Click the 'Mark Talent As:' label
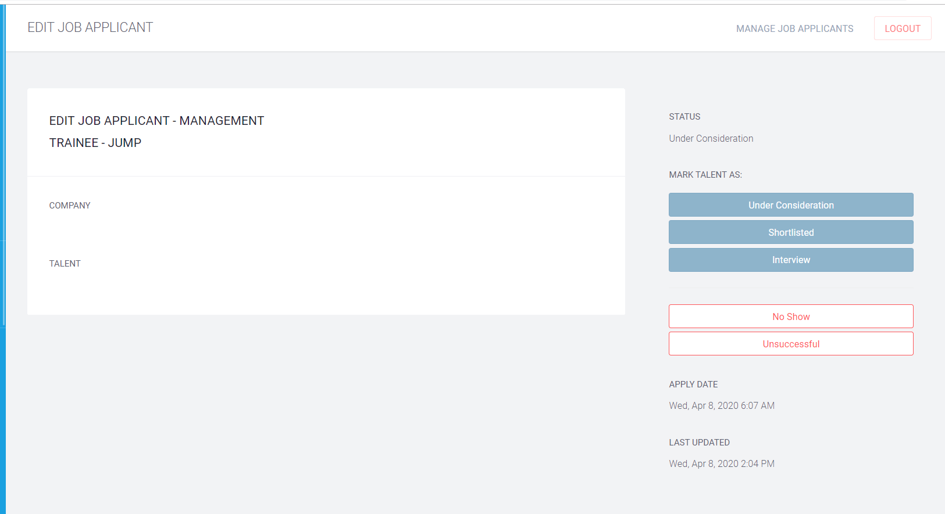 pos(705,175)
